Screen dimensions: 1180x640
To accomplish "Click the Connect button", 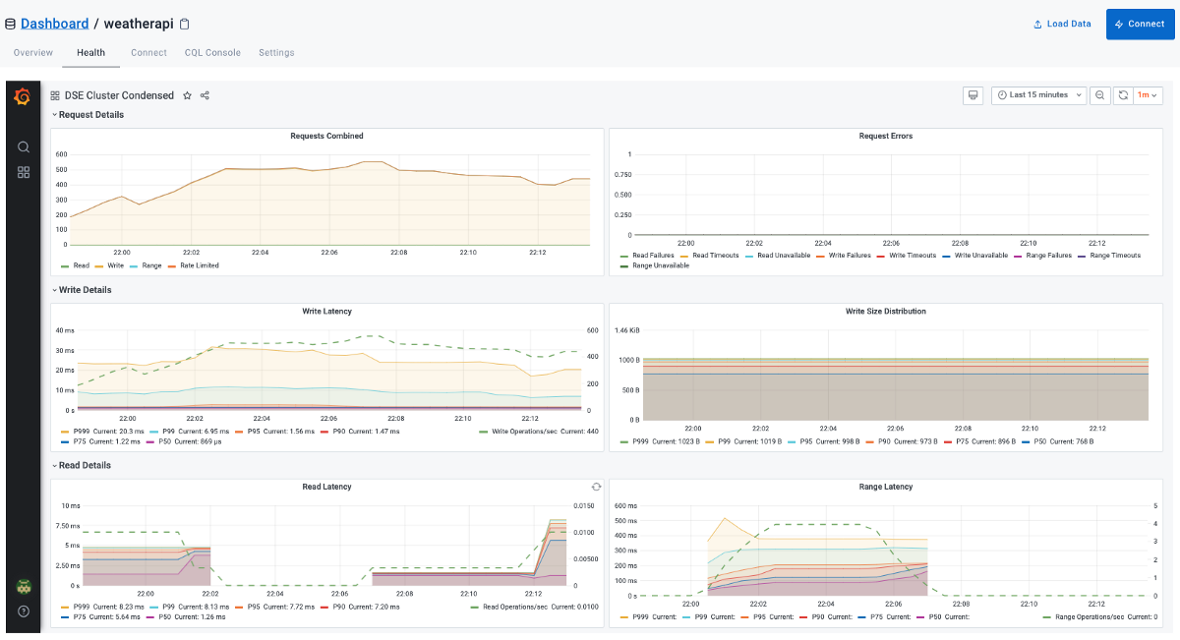I will (x=1140, y=24).
